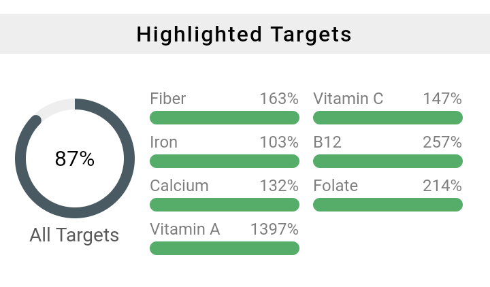
Task: Open the Vitamin A target label
Action: click(184, 229)
